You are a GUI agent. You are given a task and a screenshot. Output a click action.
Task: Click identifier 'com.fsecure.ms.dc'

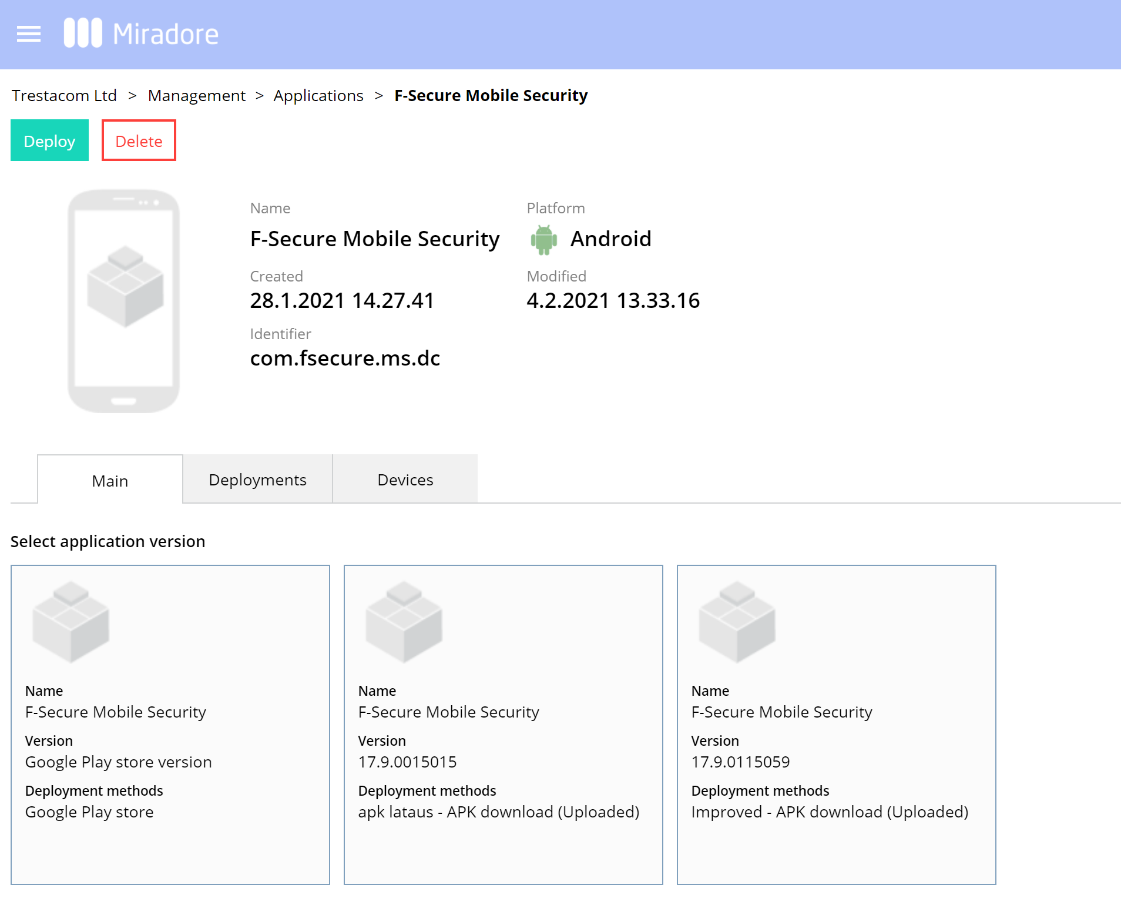click(x=345, y=358)
